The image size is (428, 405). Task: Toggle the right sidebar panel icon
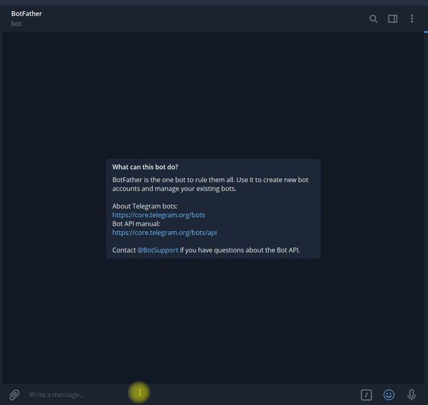(393, 19)
